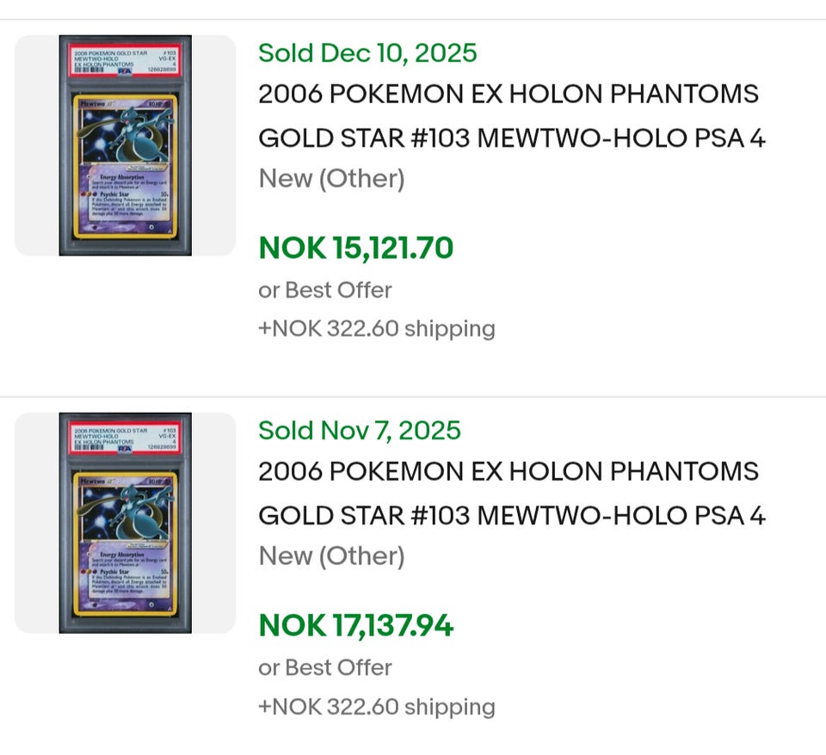
Task: Select the NOK 17,137.94 price
Action: [355, 626]
